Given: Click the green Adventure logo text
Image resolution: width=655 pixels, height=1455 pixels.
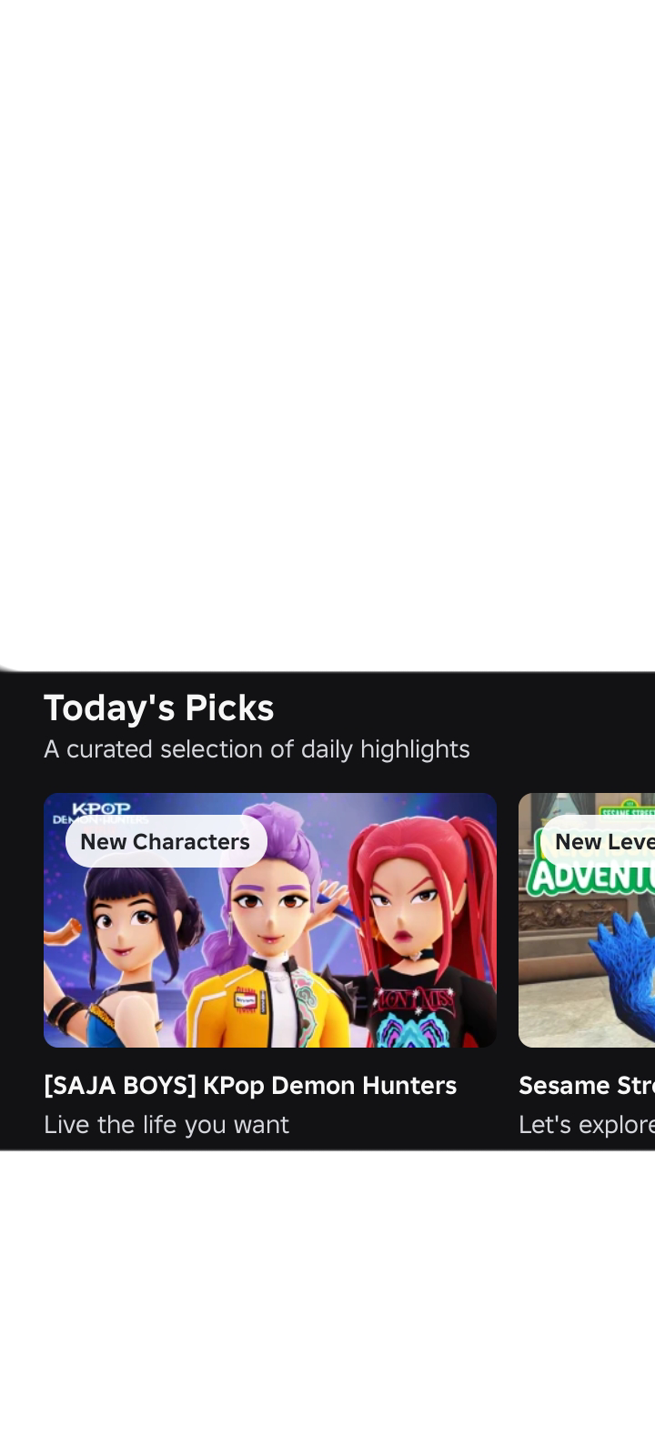Looking at the screenshot, I should pyautogui.click(x=589, y=876).
